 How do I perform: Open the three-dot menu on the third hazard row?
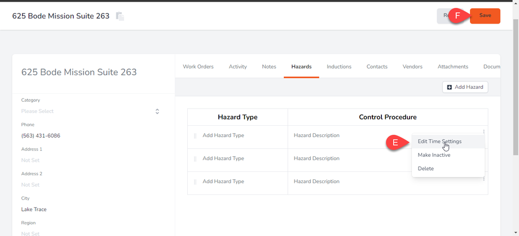click(x=483, y=179)
